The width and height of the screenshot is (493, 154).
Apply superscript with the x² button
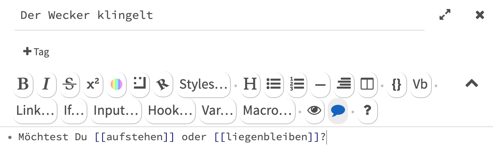coord(93,85)
